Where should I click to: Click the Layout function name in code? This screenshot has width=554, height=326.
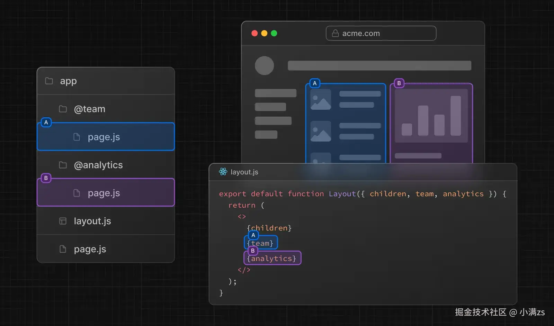click(342, 194)
